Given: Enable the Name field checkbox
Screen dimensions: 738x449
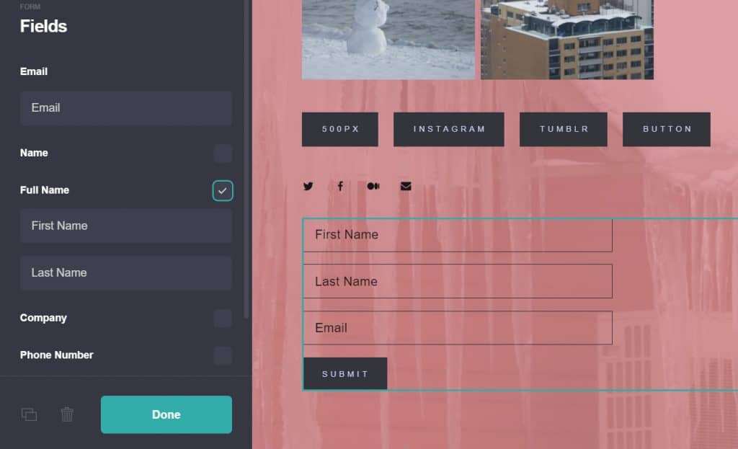Looking at the screenshot, I should coord(223,154).
